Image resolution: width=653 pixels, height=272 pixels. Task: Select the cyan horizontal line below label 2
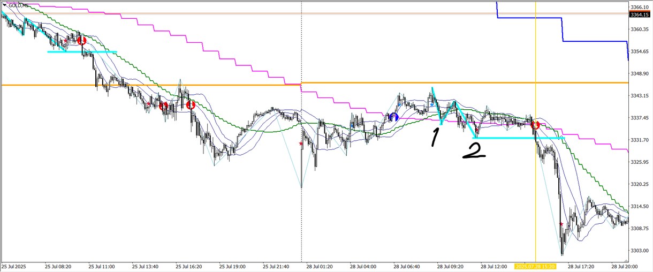519,138
